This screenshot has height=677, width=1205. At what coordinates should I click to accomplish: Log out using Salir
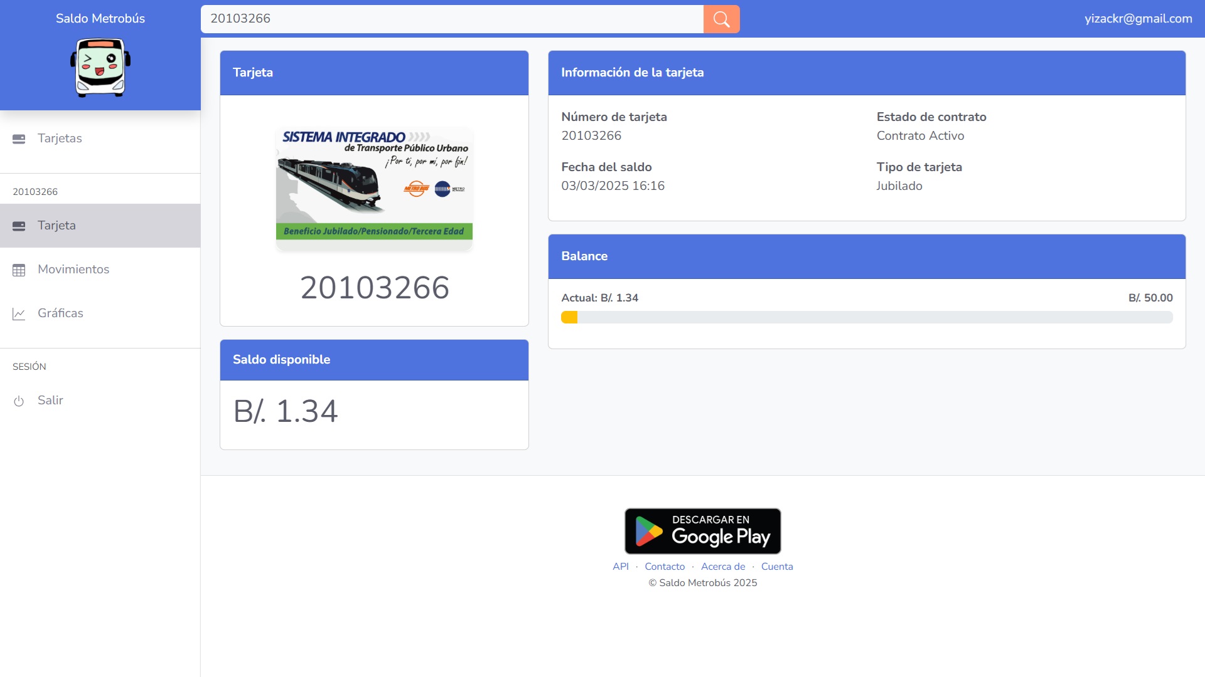(100, 401)
